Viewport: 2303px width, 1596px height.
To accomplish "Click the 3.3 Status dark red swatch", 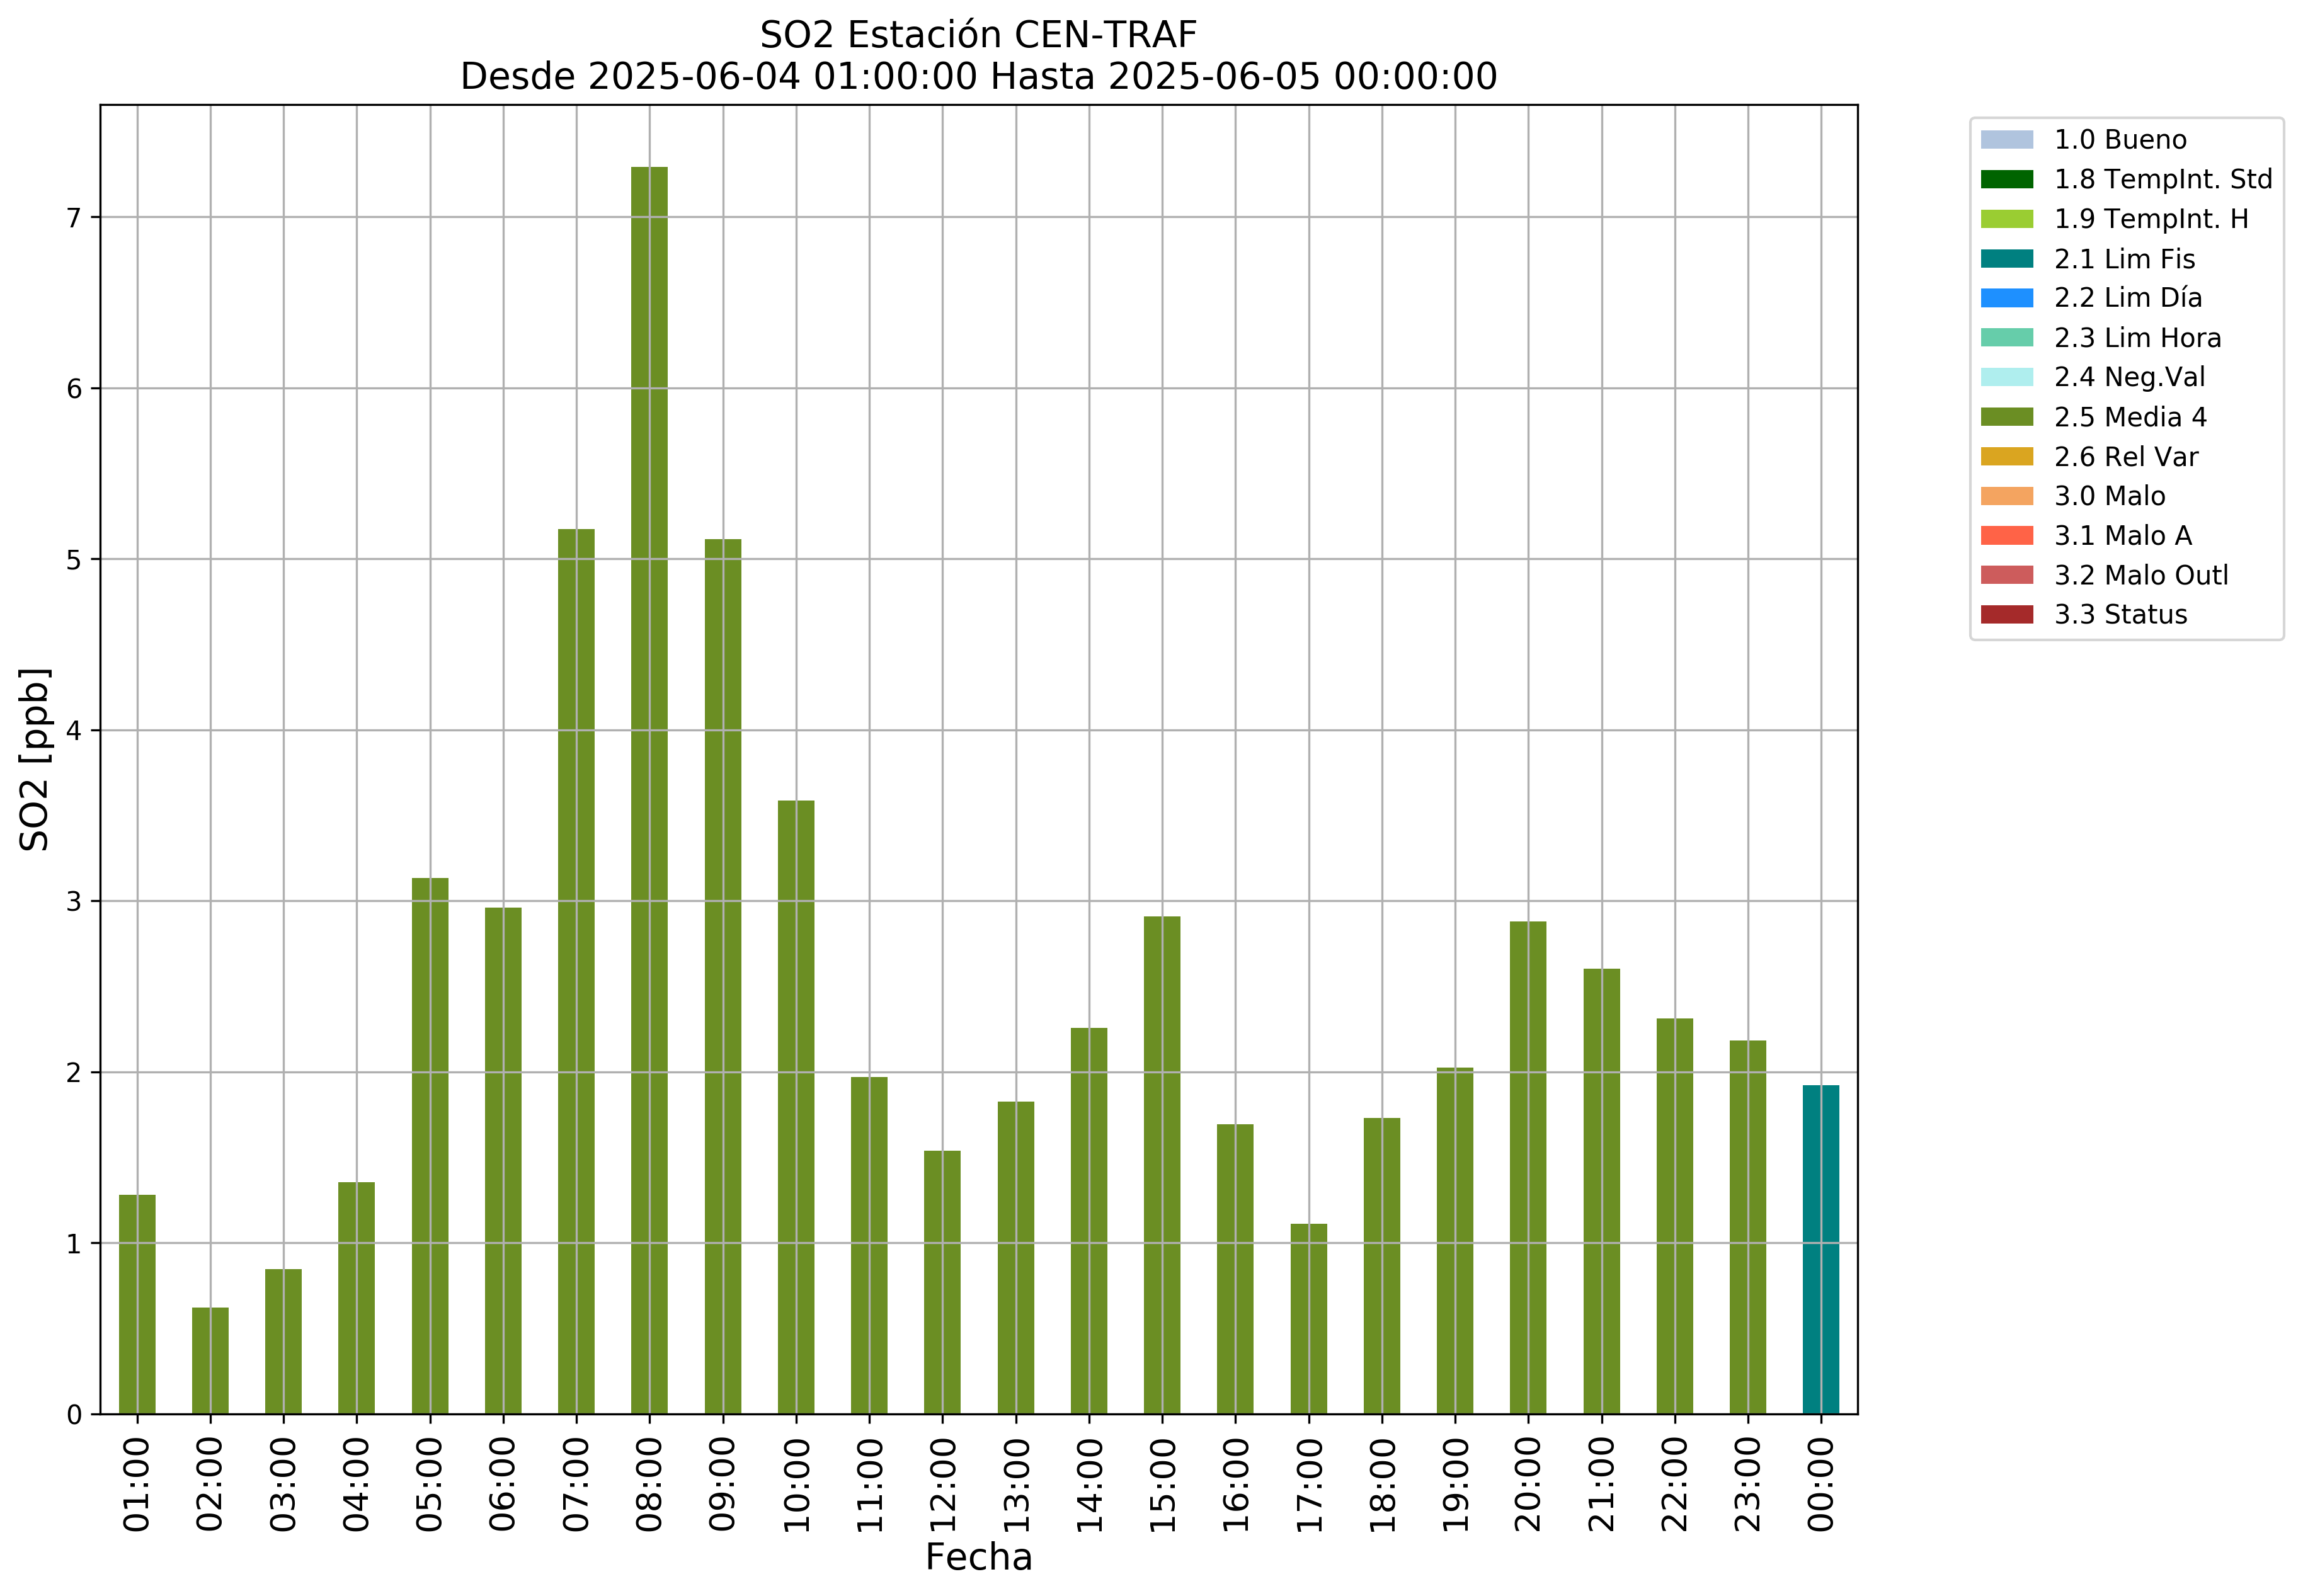I will [x=2006, y=615].
